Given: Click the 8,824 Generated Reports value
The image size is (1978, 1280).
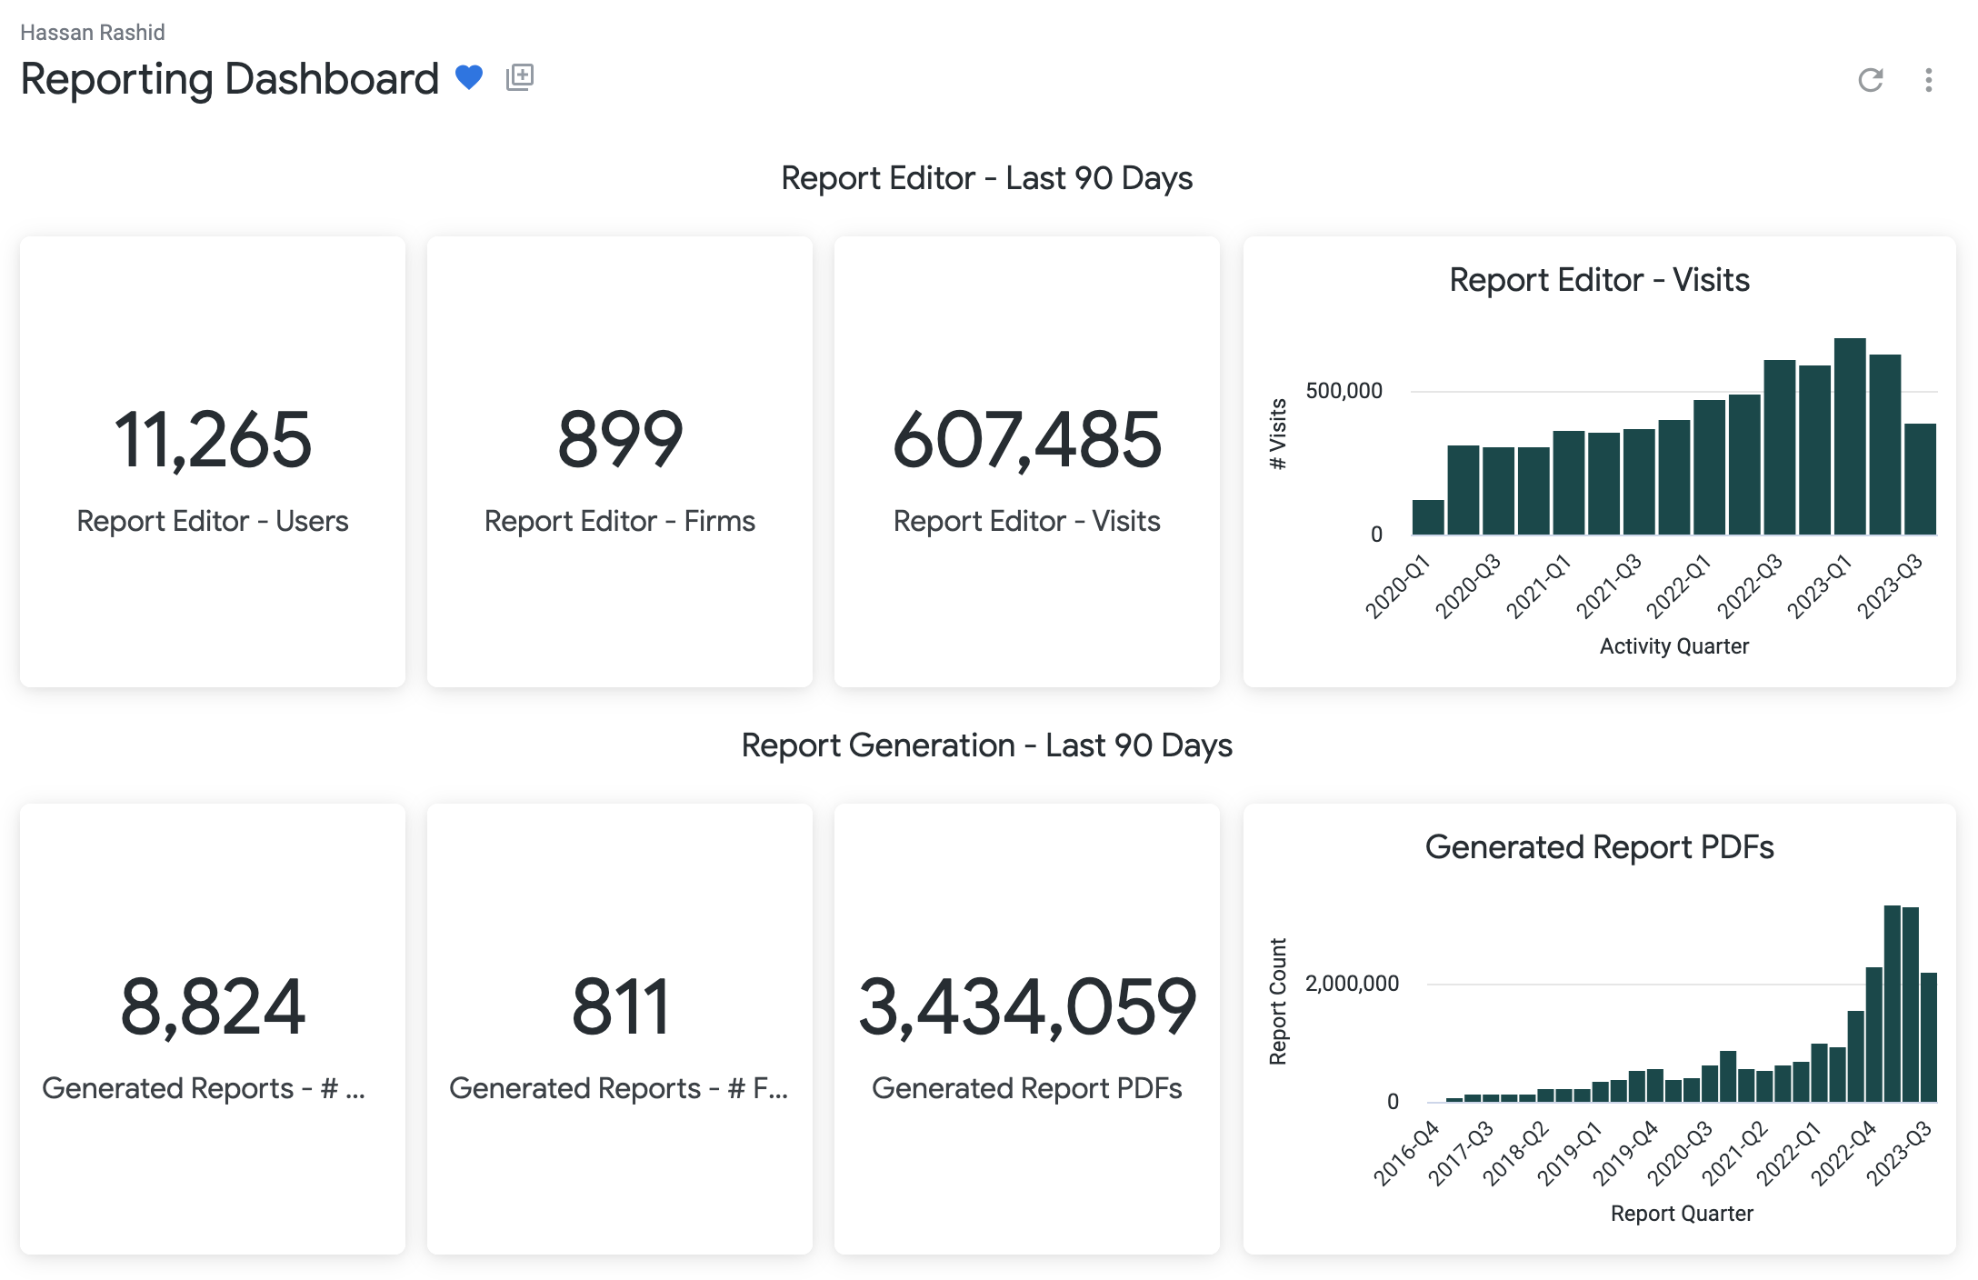Looking at the screenshot, I should (x=212, y=1007).
